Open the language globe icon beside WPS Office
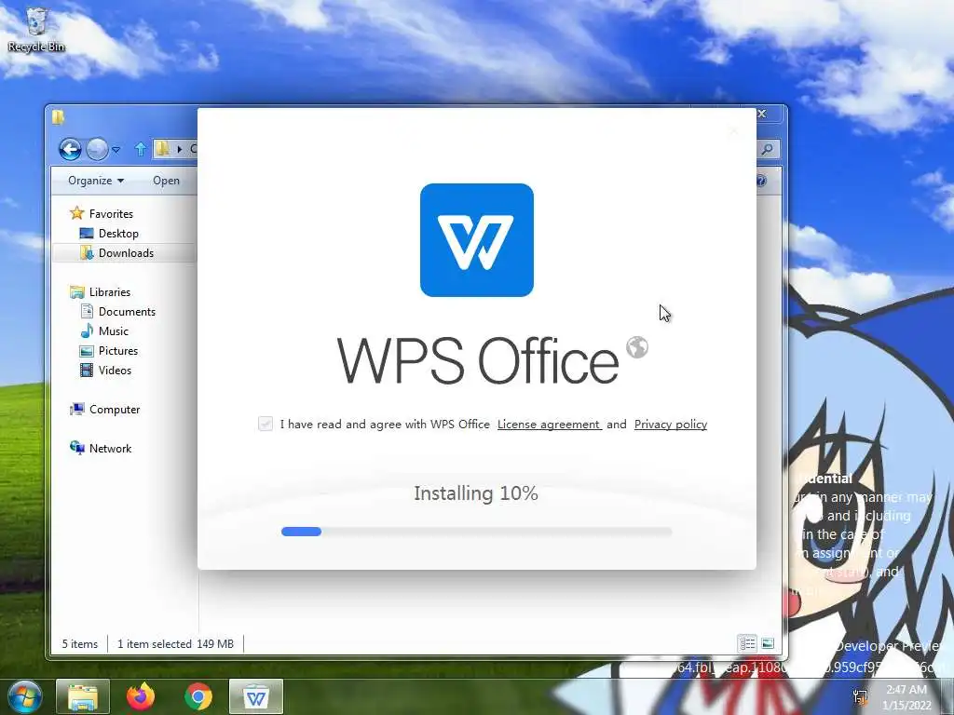The height and width of the screenshot is (715, 954). pos(637,348)
